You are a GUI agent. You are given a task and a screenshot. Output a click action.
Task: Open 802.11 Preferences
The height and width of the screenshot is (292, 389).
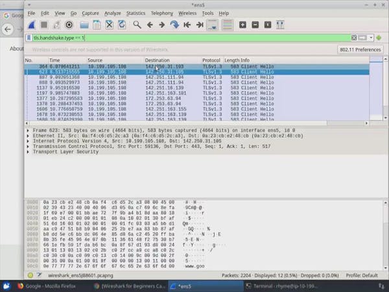(x=360, y=50)
